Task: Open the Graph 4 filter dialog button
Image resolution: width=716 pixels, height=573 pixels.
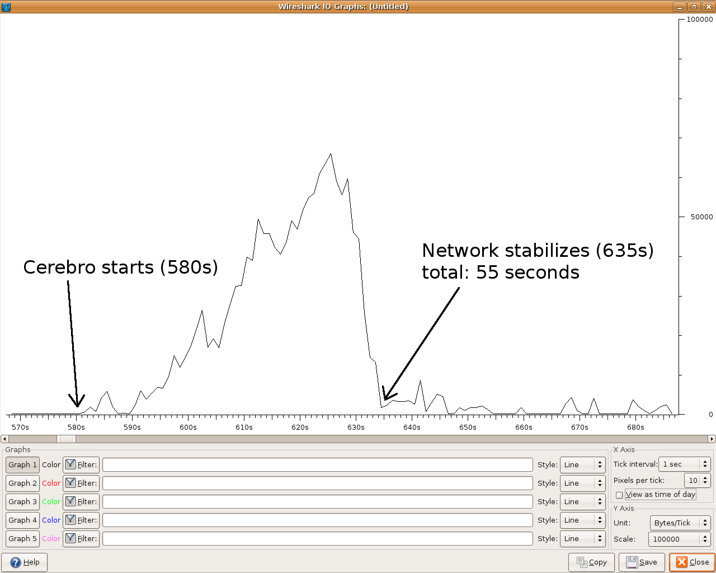Action: (x=81, y=520)
